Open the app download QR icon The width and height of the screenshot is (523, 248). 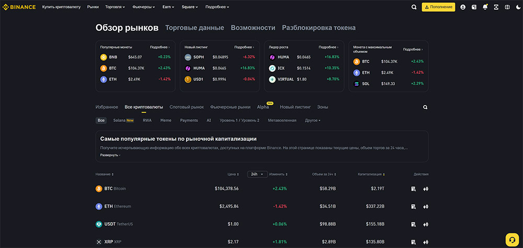pos(496,7)
